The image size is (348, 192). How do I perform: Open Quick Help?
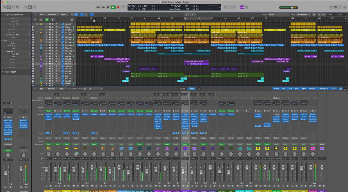[x=13, y=7]
